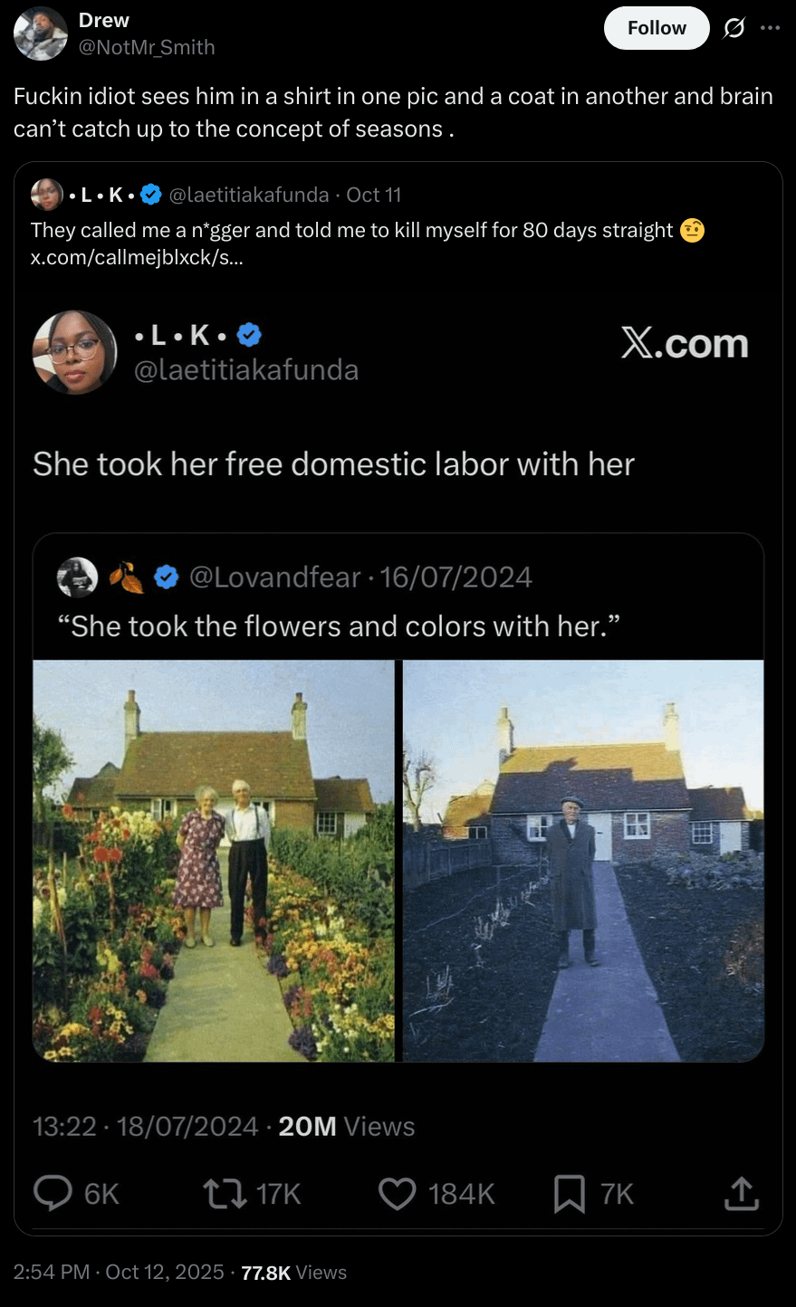Click the reply bubble icon showing 6K
Viewport: 796px width, 1307px height.
(53, 1193)
